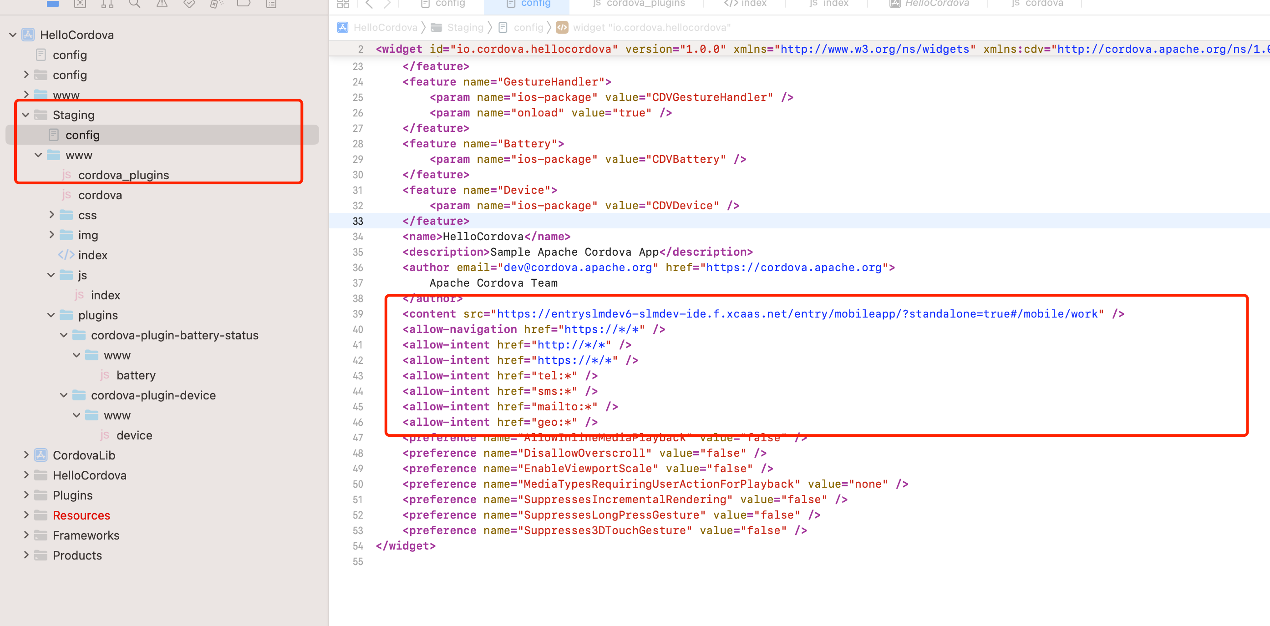Expand the CordovaLib project
Image resolution: width=1270 pixels, height=626 pixels.
point(25,455)
